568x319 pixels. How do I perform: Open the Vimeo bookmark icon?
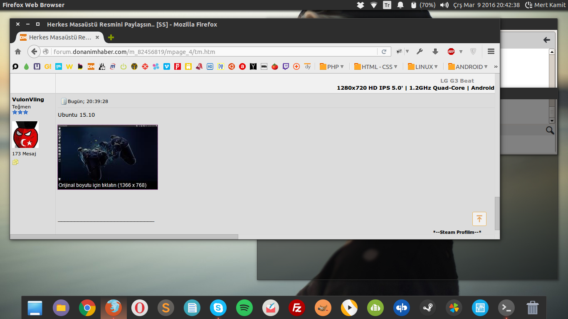[167, 66]
